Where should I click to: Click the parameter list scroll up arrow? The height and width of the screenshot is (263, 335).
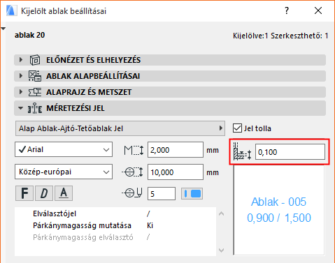(x=222, y=213)
